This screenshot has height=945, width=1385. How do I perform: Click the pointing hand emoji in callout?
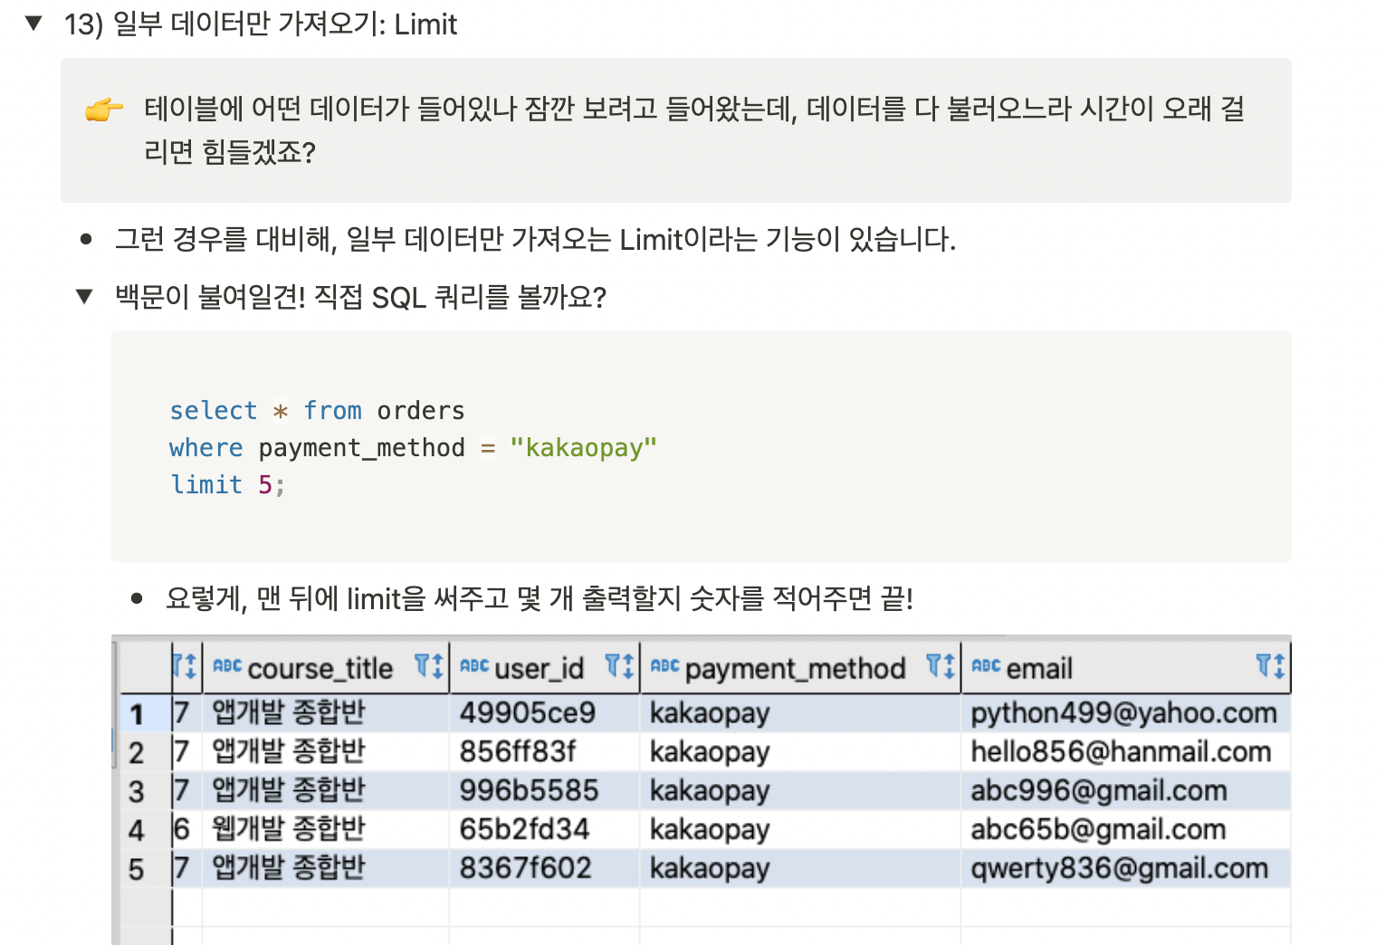[103, 110]
